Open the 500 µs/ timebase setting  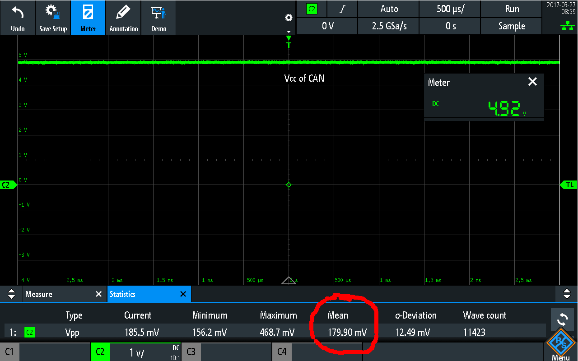click(449, 9)
